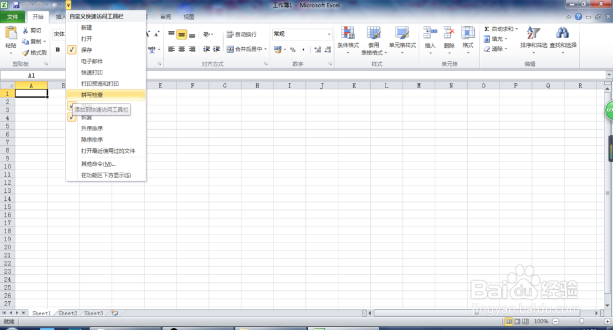Select column header H
613x330 pixels.
click(x=257, y=86)
